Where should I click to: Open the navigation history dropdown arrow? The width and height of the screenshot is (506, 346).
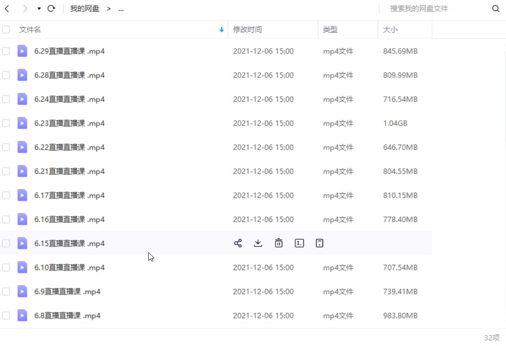click(39, 9)
